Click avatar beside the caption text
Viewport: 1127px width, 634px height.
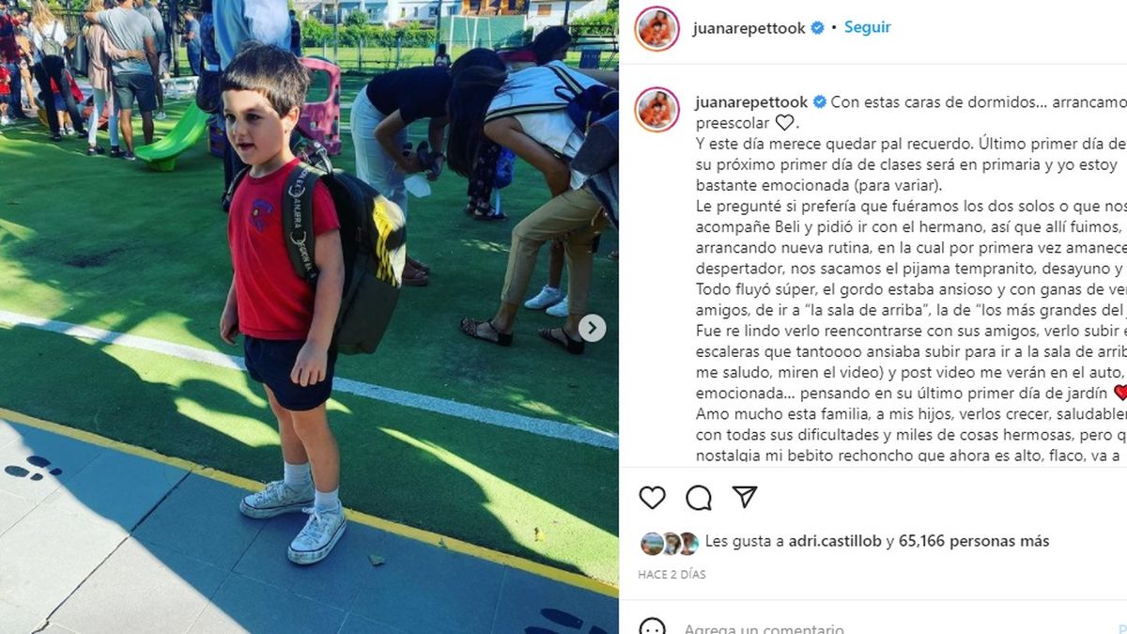pos(656,110)
